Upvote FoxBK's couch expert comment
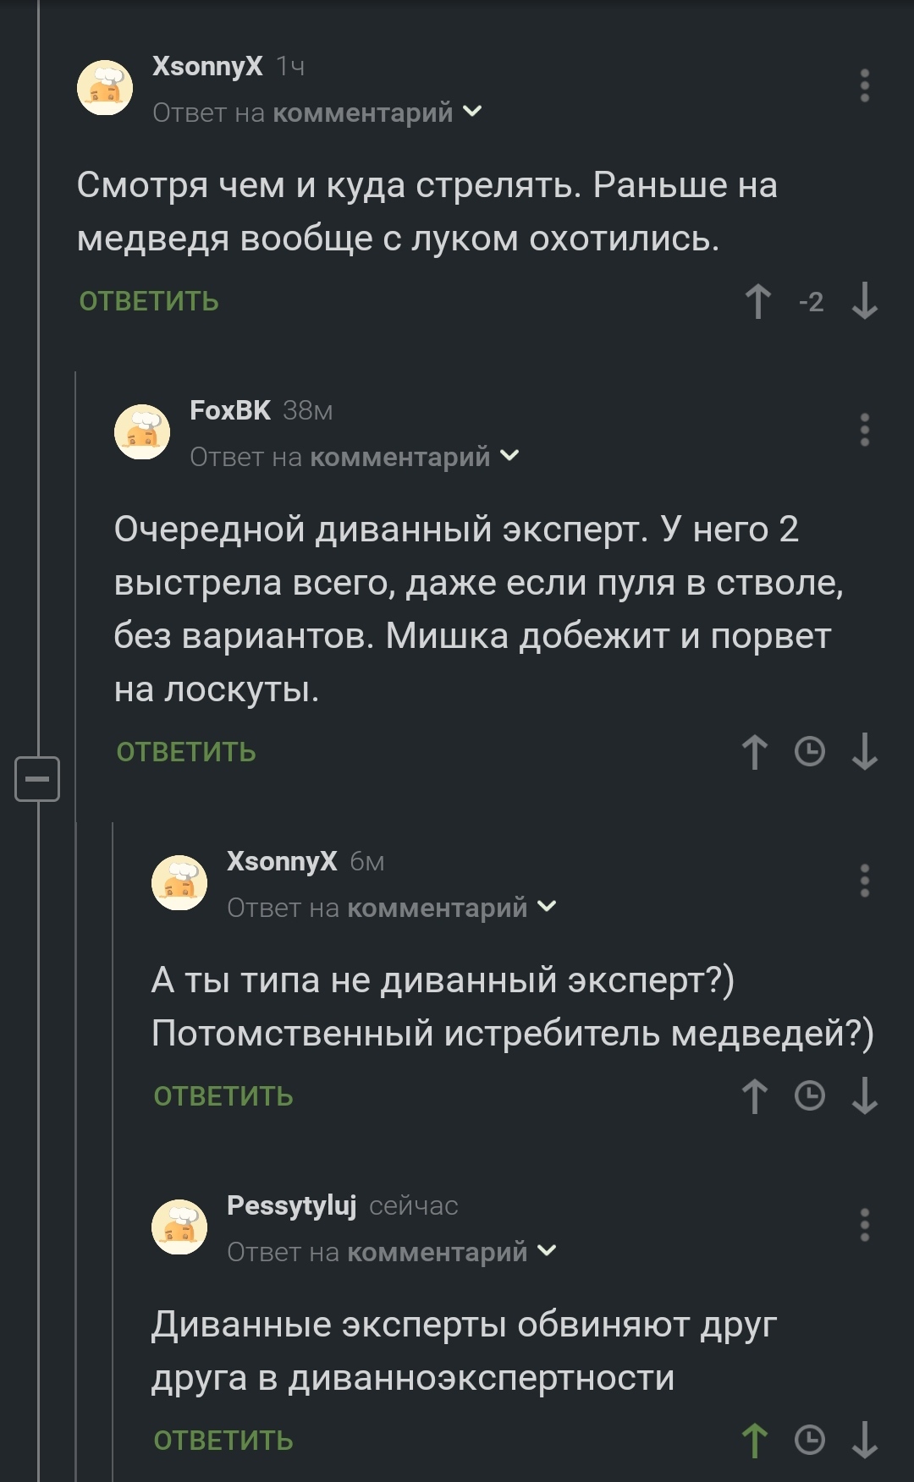The width and height of the screenshot is (914, 1482). [x=755, y=752]
